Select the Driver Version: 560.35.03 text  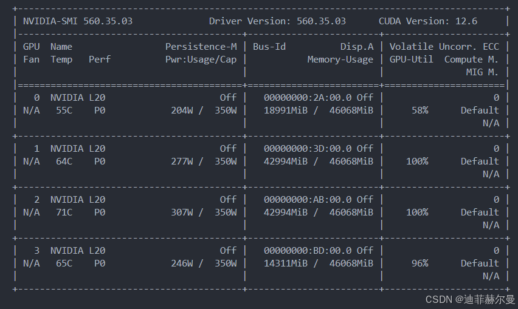[277, 21]
